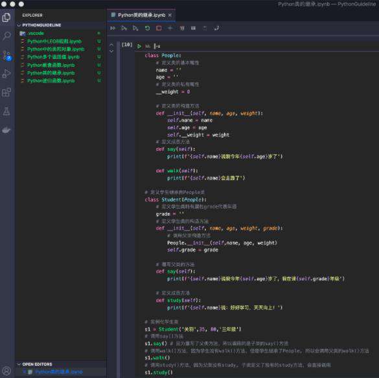
Task: Open the Docker view in the activity bar
Action: click(x=6, y=130)
